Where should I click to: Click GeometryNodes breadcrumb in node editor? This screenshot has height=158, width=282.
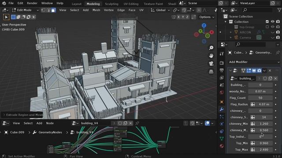[50, 133]
